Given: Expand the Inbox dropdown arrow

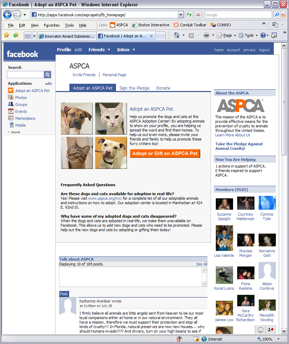Looking at the screenshot, I should (134, 50).
